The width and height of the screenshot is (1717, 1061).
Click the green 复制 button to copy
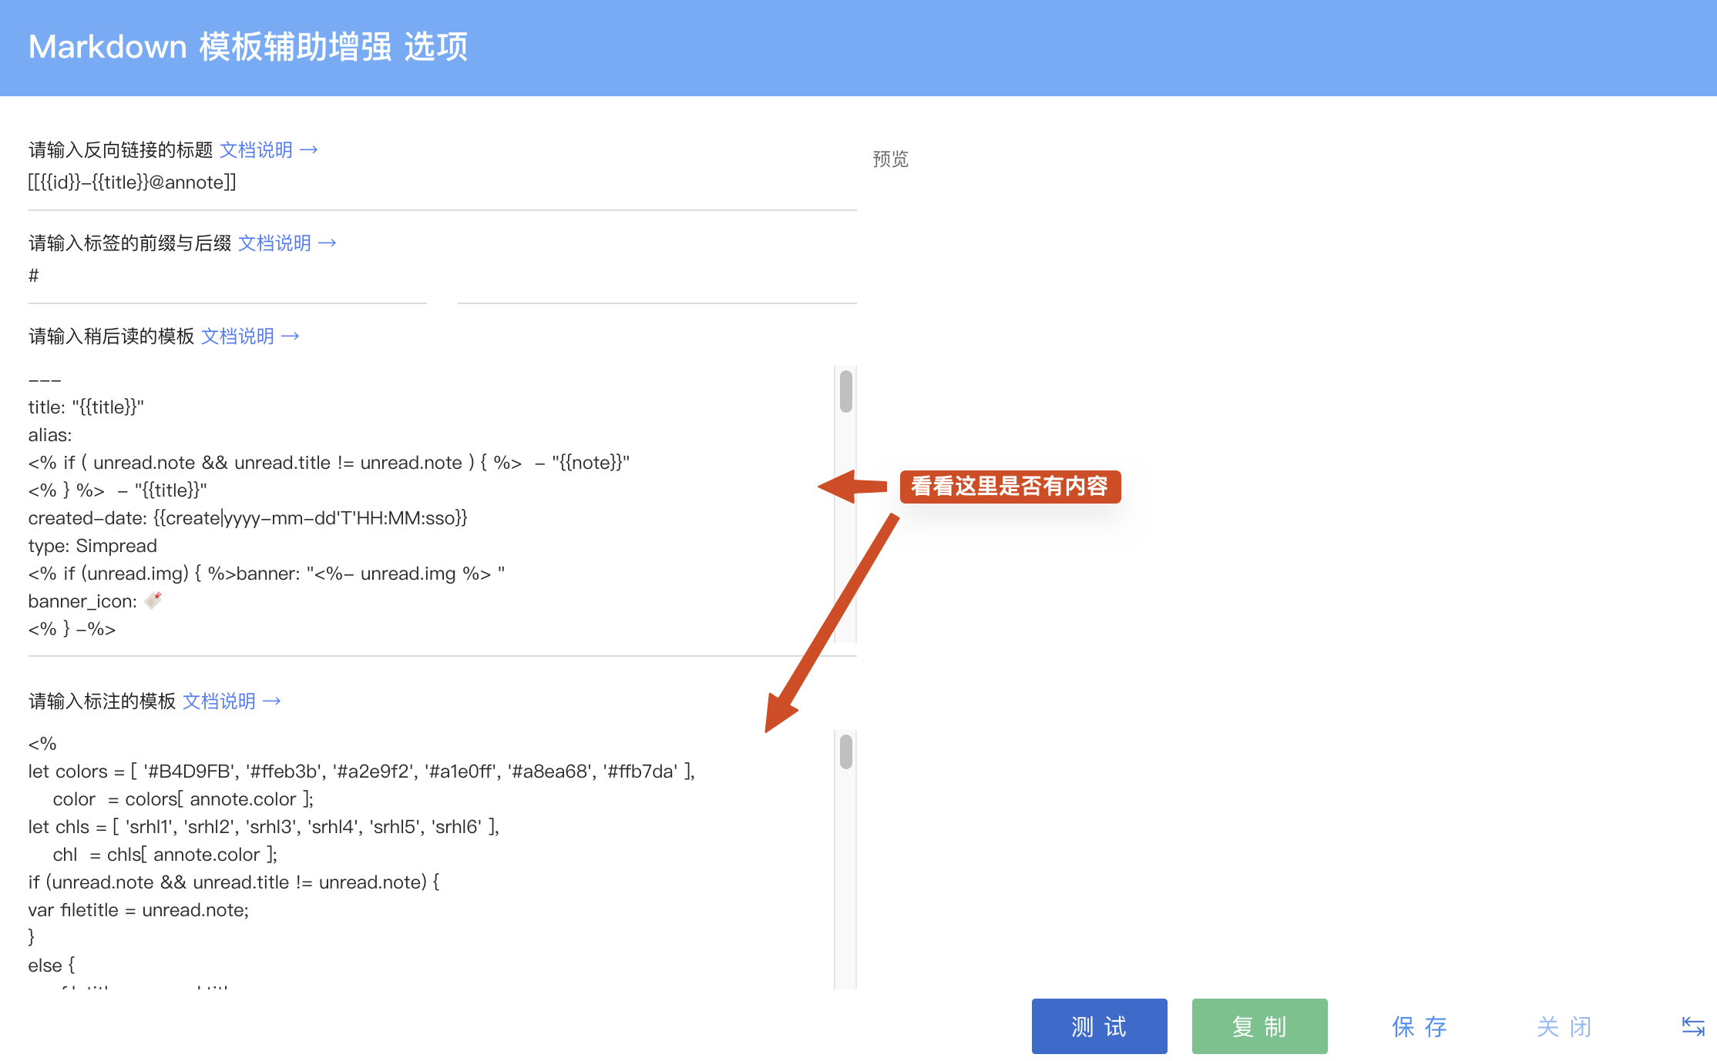(x=1259, y=1026)
